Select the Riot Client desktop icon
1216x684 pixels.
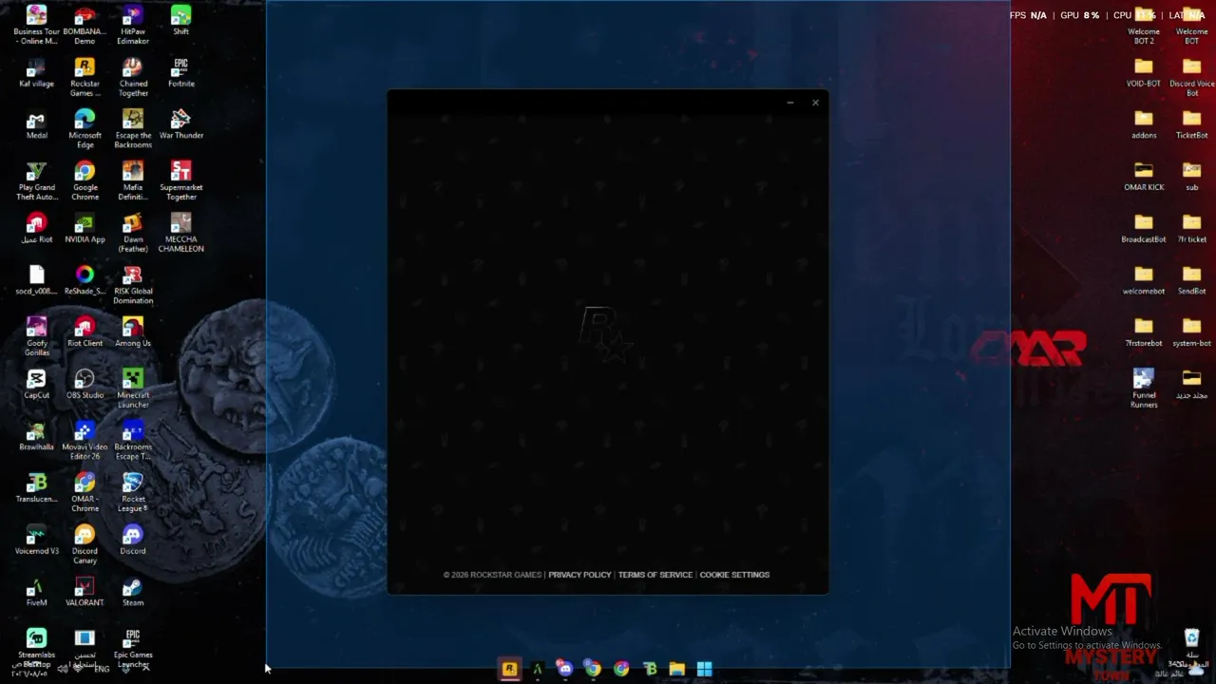pos(85,332)
